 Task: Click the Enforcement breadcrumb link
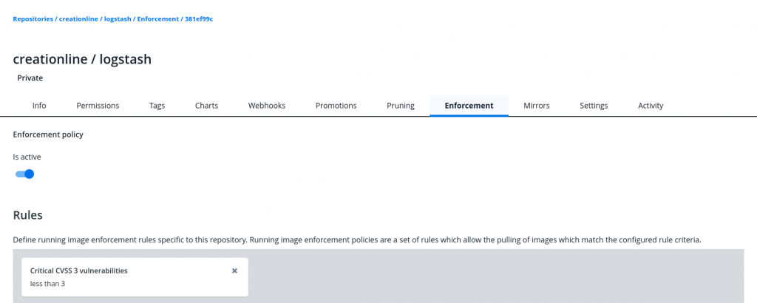(158, 19)
